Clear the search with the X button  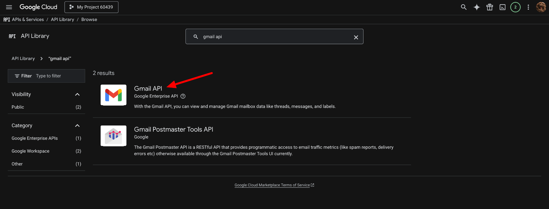point(356,37)
